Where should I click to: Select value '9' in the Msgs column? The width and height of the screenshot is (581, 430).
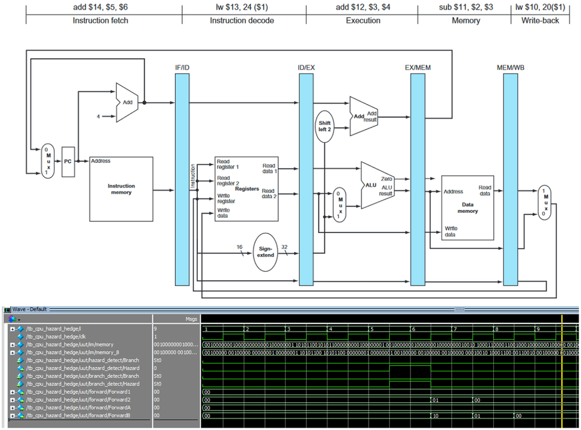point(156,329)
